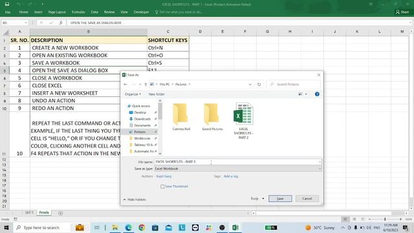Click the File name input field
The height and width of the screenshot is (233, 414).
click(236, 162)
